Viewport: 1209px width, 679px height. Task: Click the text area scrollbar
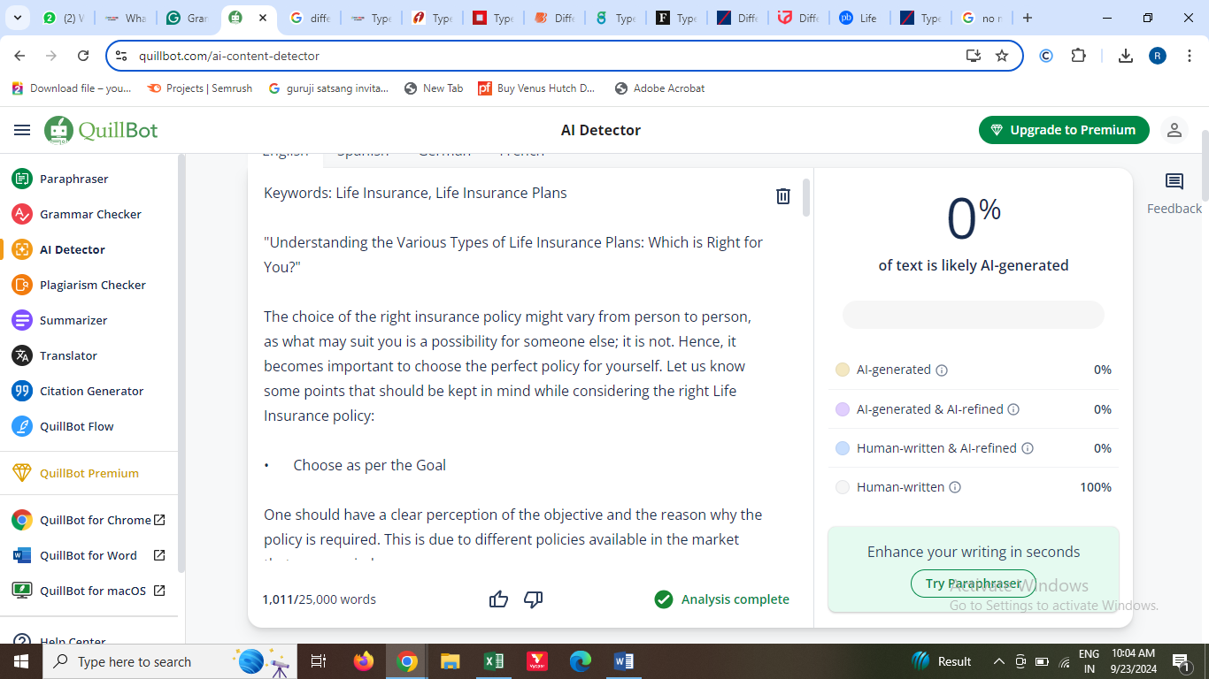coord(805,197)
